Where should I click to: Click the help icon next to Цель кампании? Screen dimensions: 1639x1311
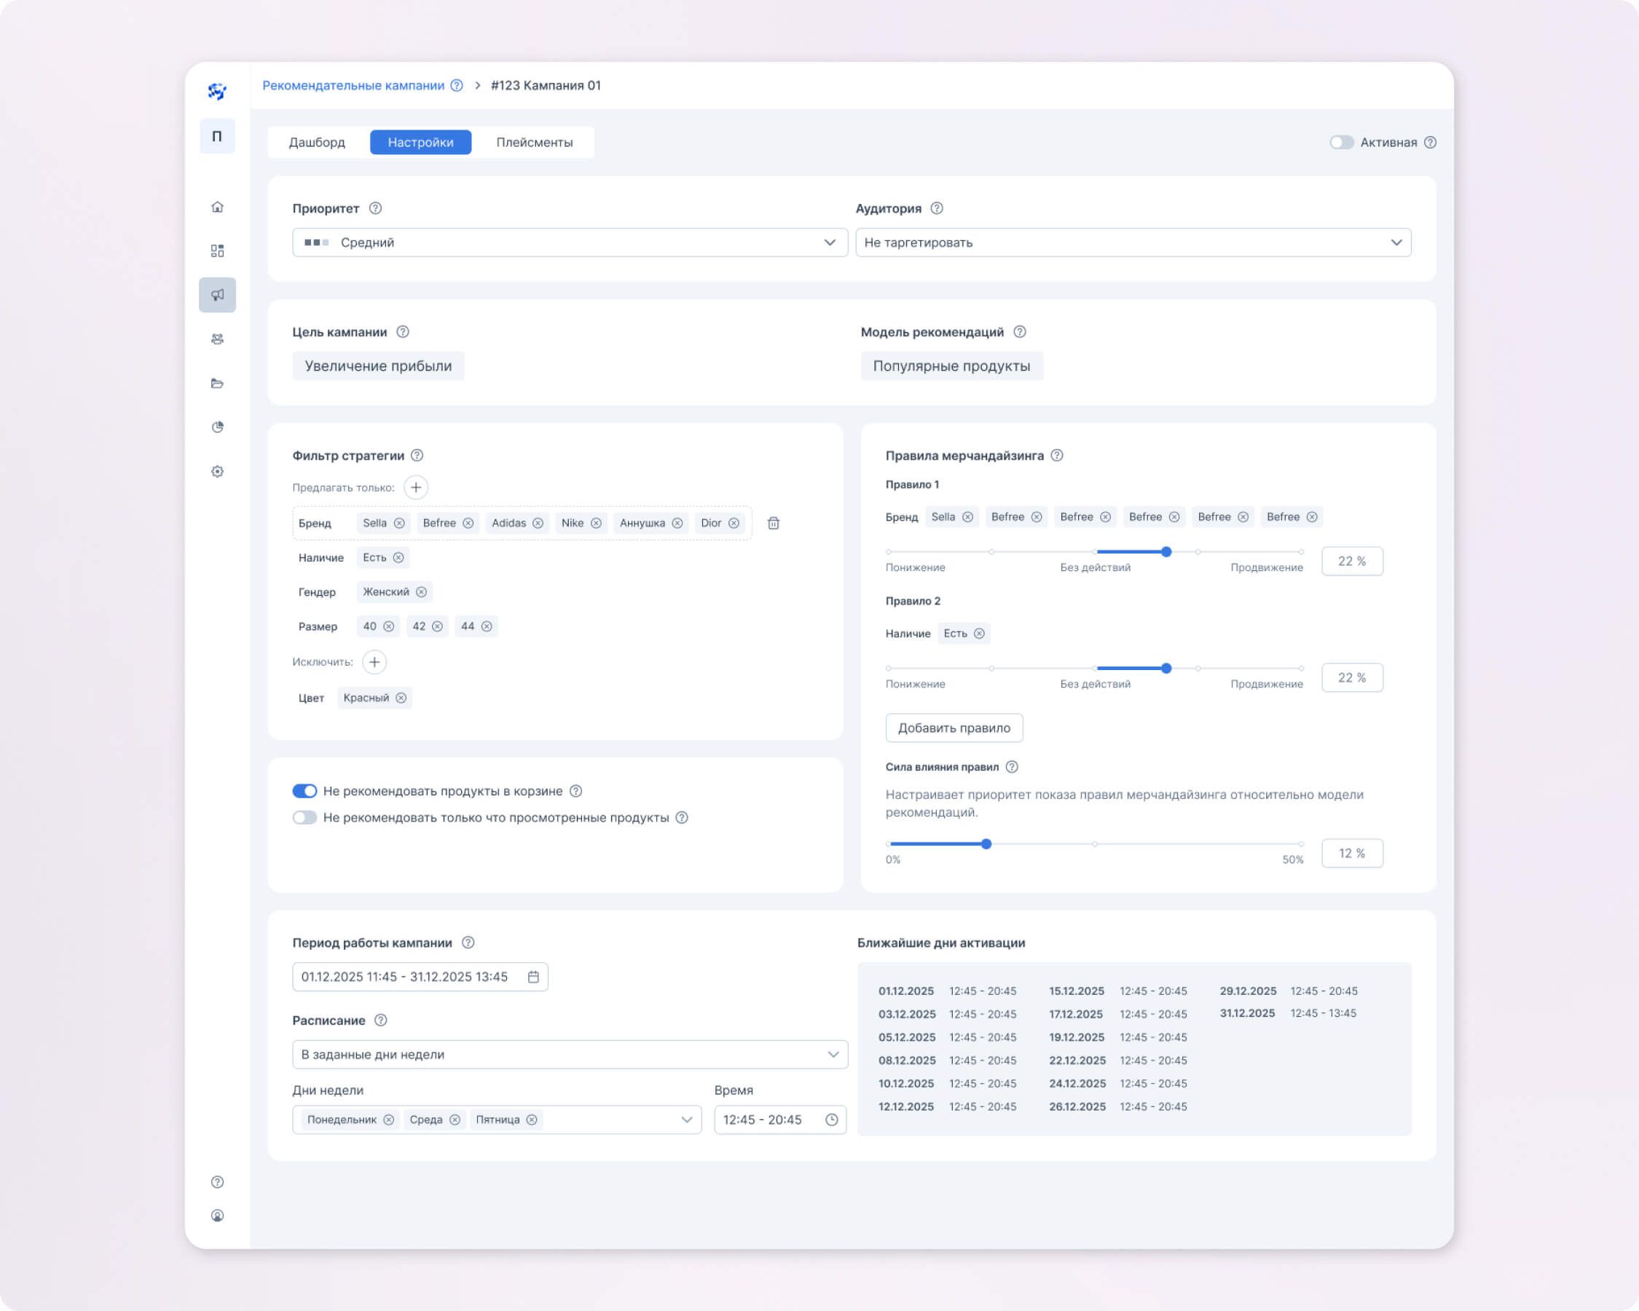point(403,332)
